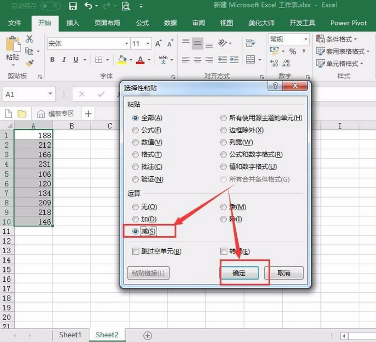The height and width of the screenshot is (342, 376).
Task: Click the Save icon in quick access toolbar
Action: click(x=73, y=6)
